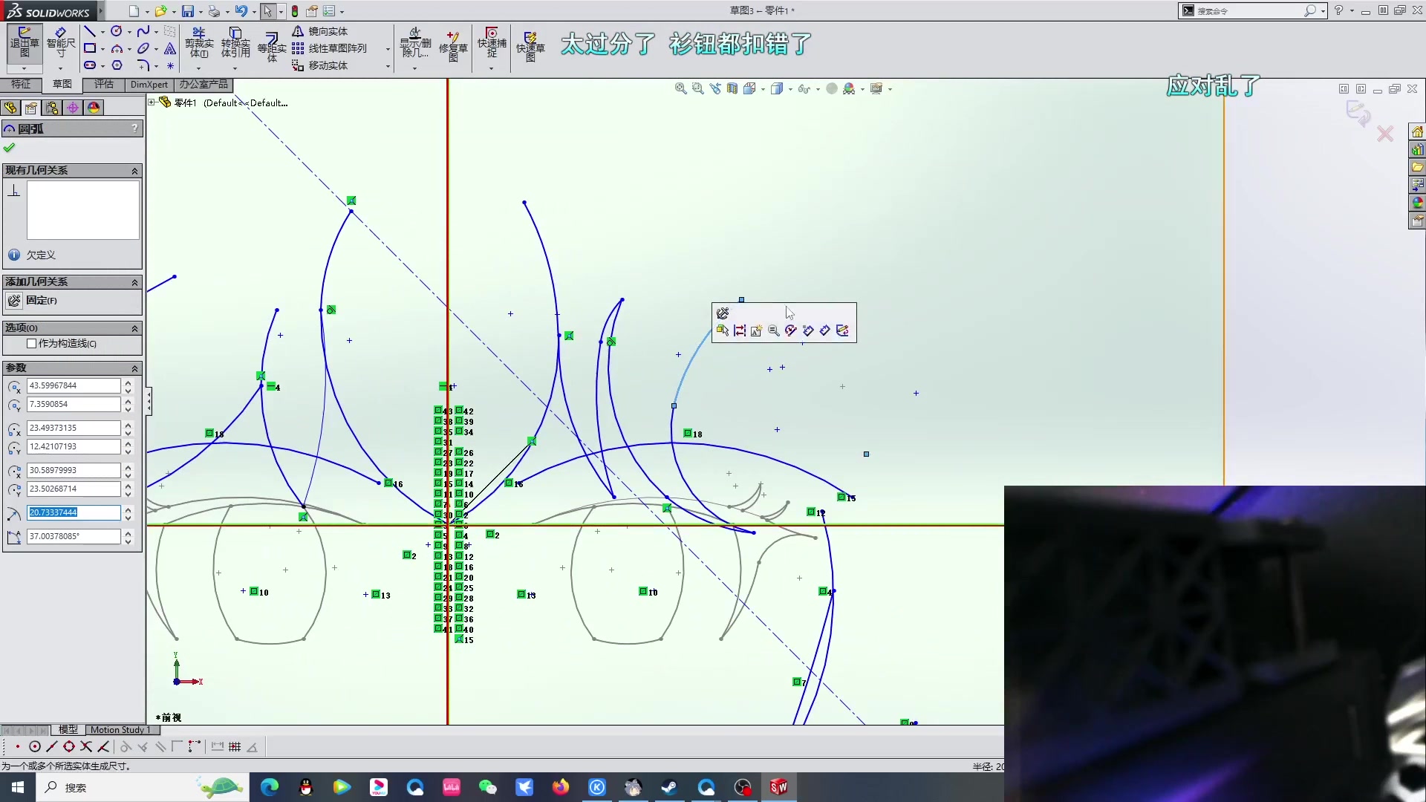Image resolution: width=1426 pixels, height=802 pixels.
Task: Click Linear Sketch Pattern (线性草图阵列)
Action: click(x=329, y=48)
